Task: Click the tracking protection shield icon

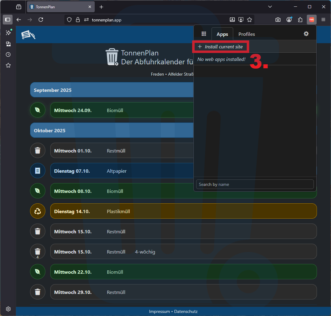Action: 69,20
